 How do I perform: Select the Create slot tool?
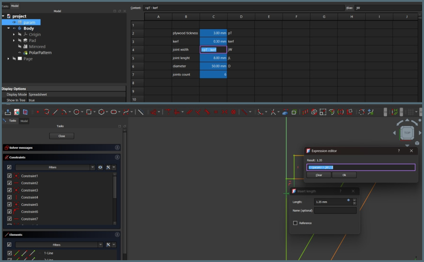click(x=114, y=112)
